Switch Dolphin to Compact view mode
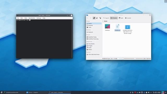This screenshot has height=94, width=167. pos(97,18)
